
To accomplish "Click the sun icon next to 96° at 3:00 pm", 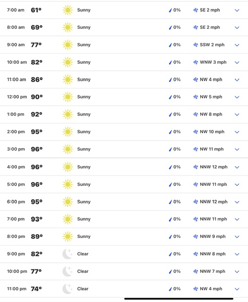I will [x=68, y=149].
